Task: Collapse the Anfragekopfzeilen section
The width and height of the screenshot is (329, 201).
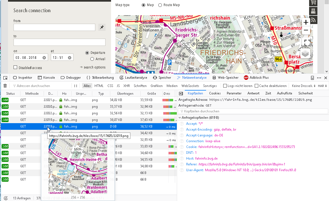Action: (x=180, y=118)
